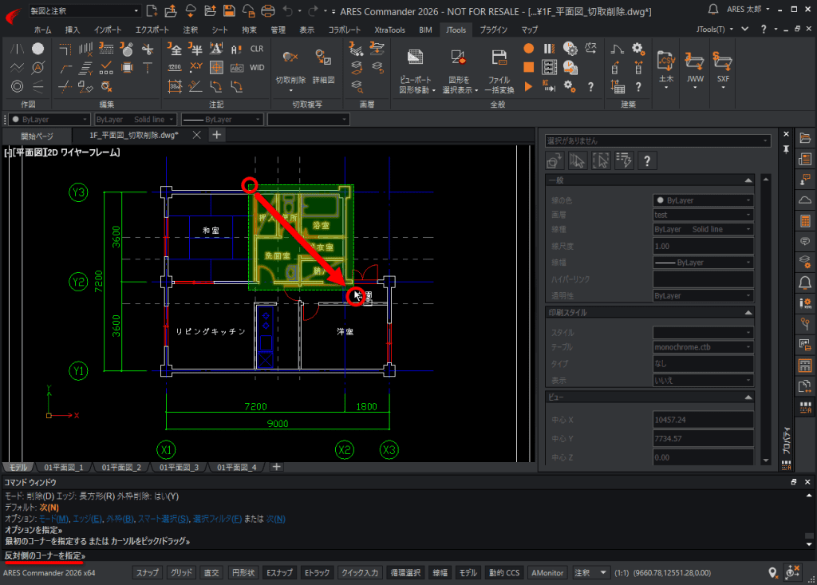Toggle グリッド display in status bar
This screenshot has width=817, height=585.
point(181,572)
